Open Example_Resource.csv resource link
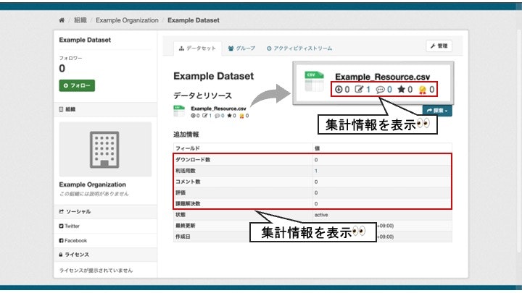 (x=218, y=109)
